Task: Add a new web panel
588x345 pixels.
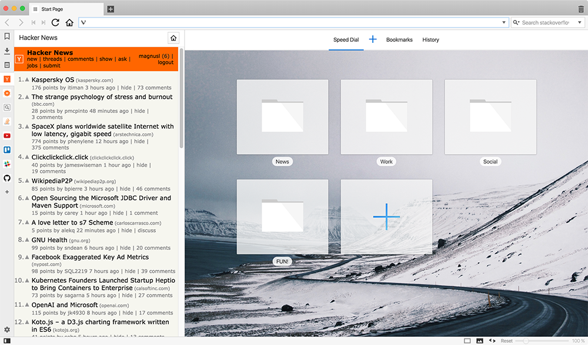Action: (x=6, y=192)
